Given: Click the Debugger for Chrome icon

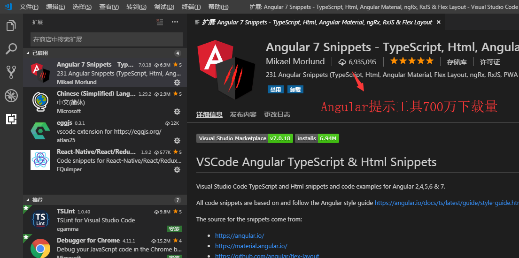Looking at the screenshot, I should [40, 248].
